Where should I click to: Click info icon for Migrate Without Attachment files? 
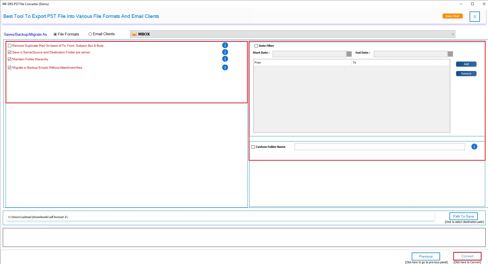[225, 67]
